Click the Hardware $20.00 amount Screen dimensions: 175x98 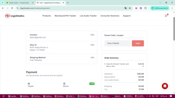pyautogui.click(x=140, y=74)
